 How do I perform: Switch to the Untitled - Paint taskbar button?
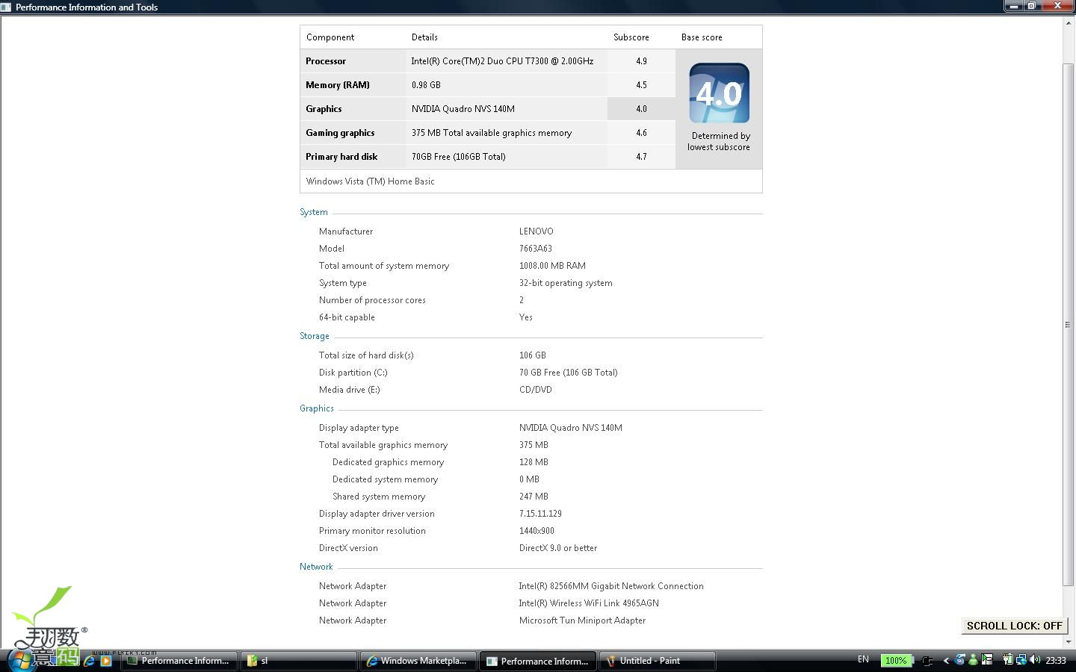coord(657,661)
